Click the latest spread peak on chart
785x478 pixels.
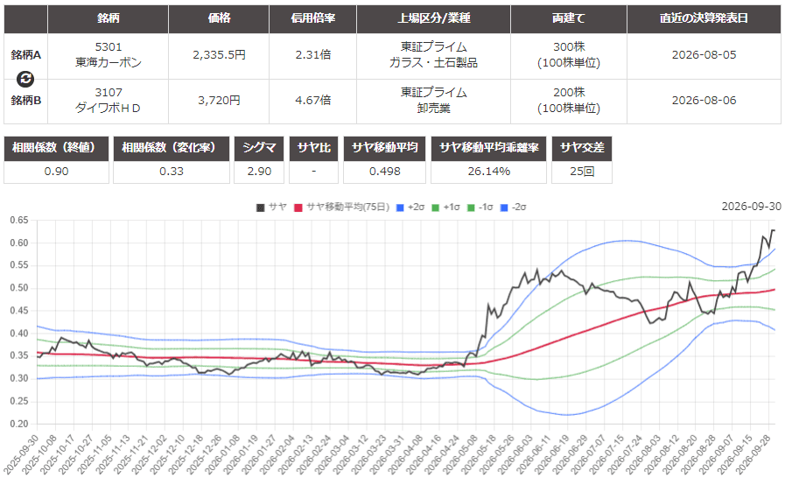point(773,230)
